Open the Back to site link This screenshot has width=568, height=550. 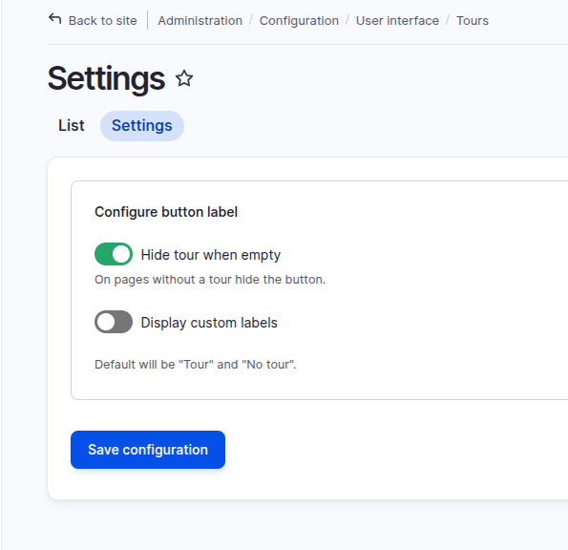pos(93,20)
